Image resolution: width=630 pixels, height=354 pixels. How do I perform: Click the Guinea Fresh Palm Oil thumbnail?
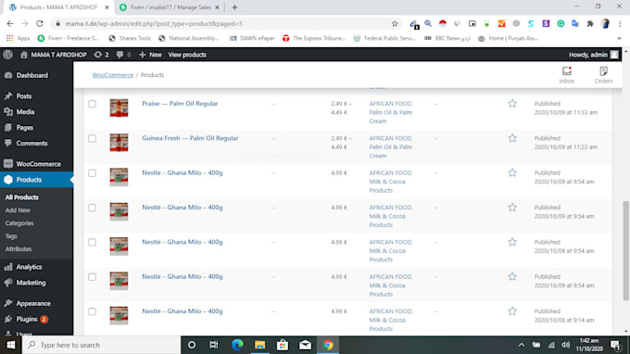119,142
